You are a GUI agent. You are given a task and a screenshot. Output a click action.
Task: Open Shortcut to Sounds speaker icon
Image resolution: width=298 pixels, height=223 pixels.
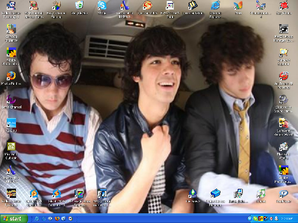point(283,100)
